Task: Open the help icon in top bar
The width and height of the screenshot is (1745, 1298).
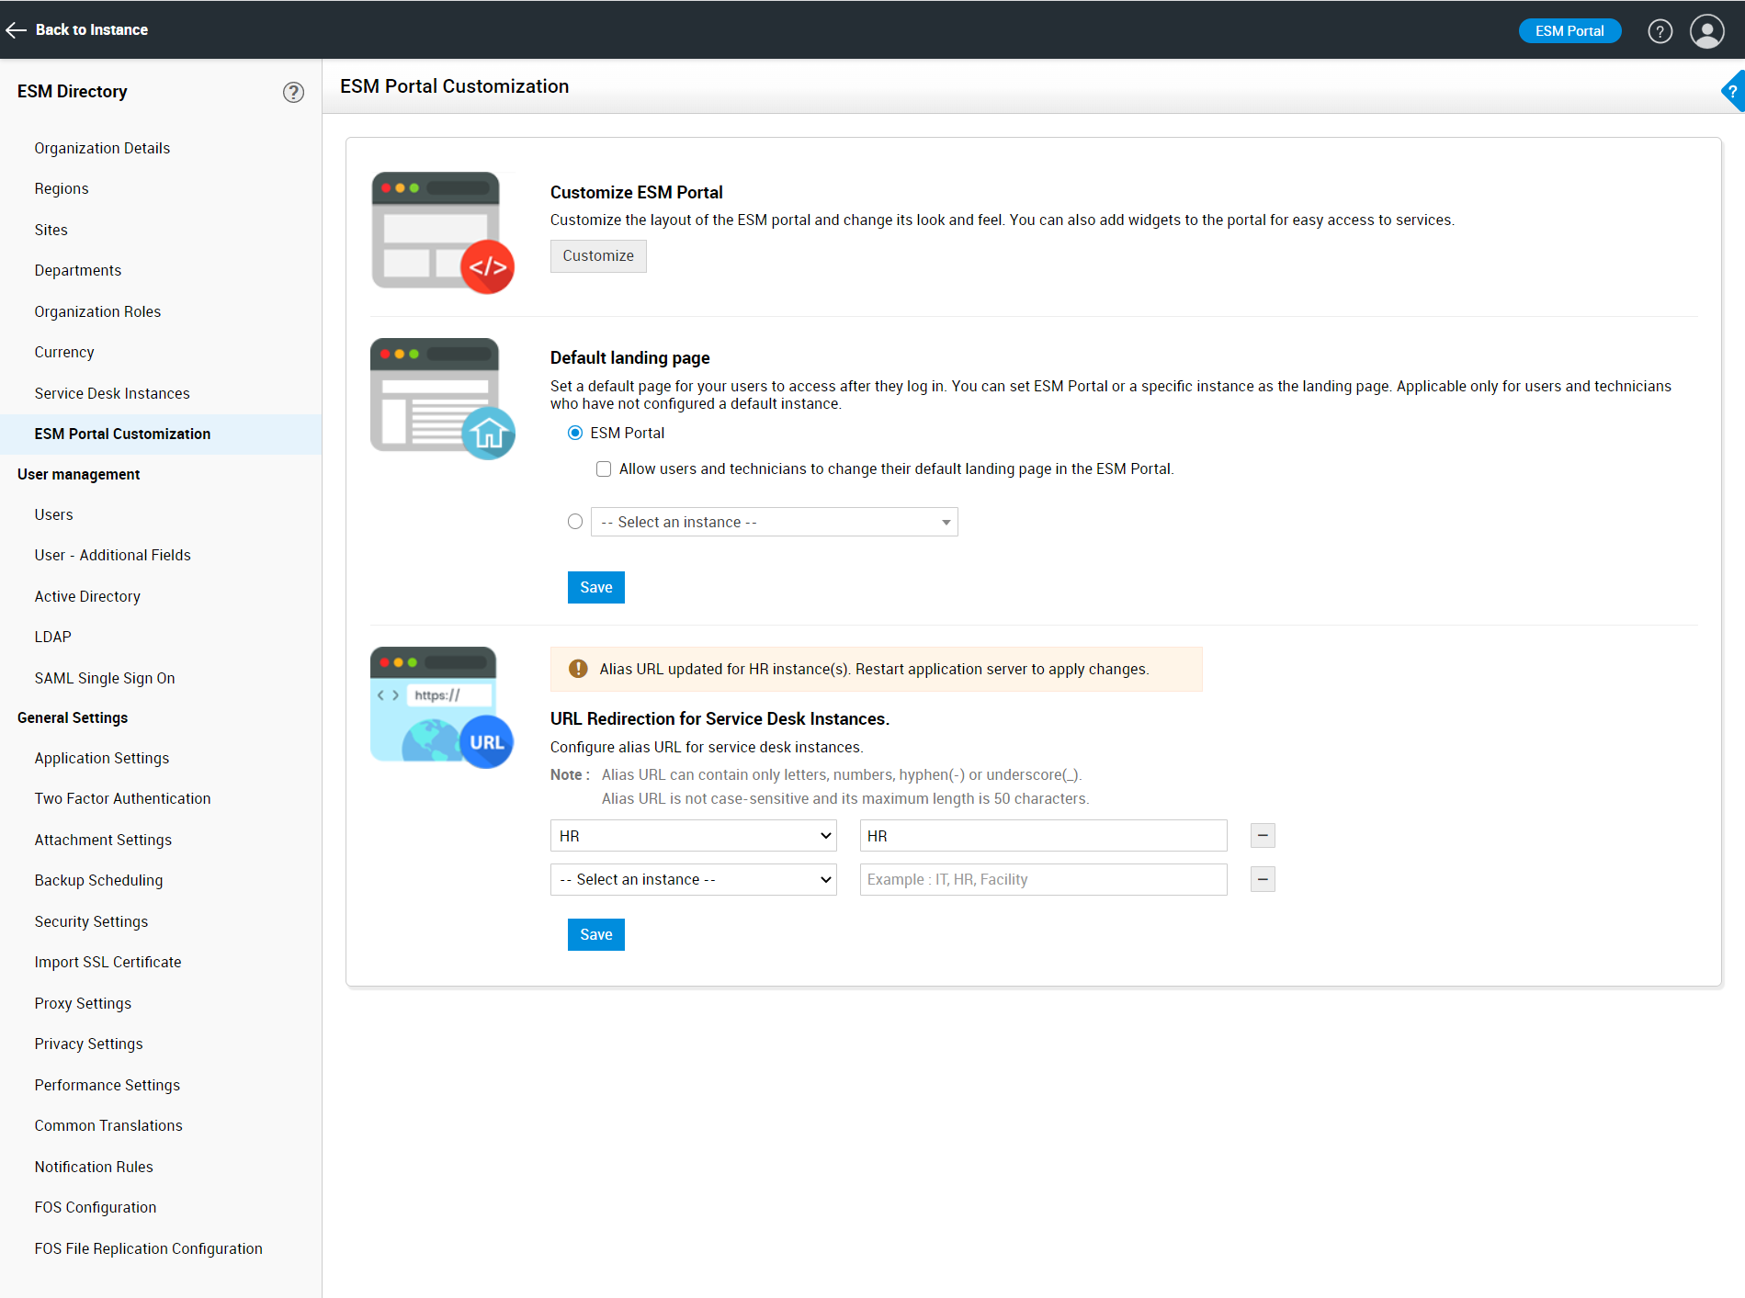Action: pos(1660,31)
